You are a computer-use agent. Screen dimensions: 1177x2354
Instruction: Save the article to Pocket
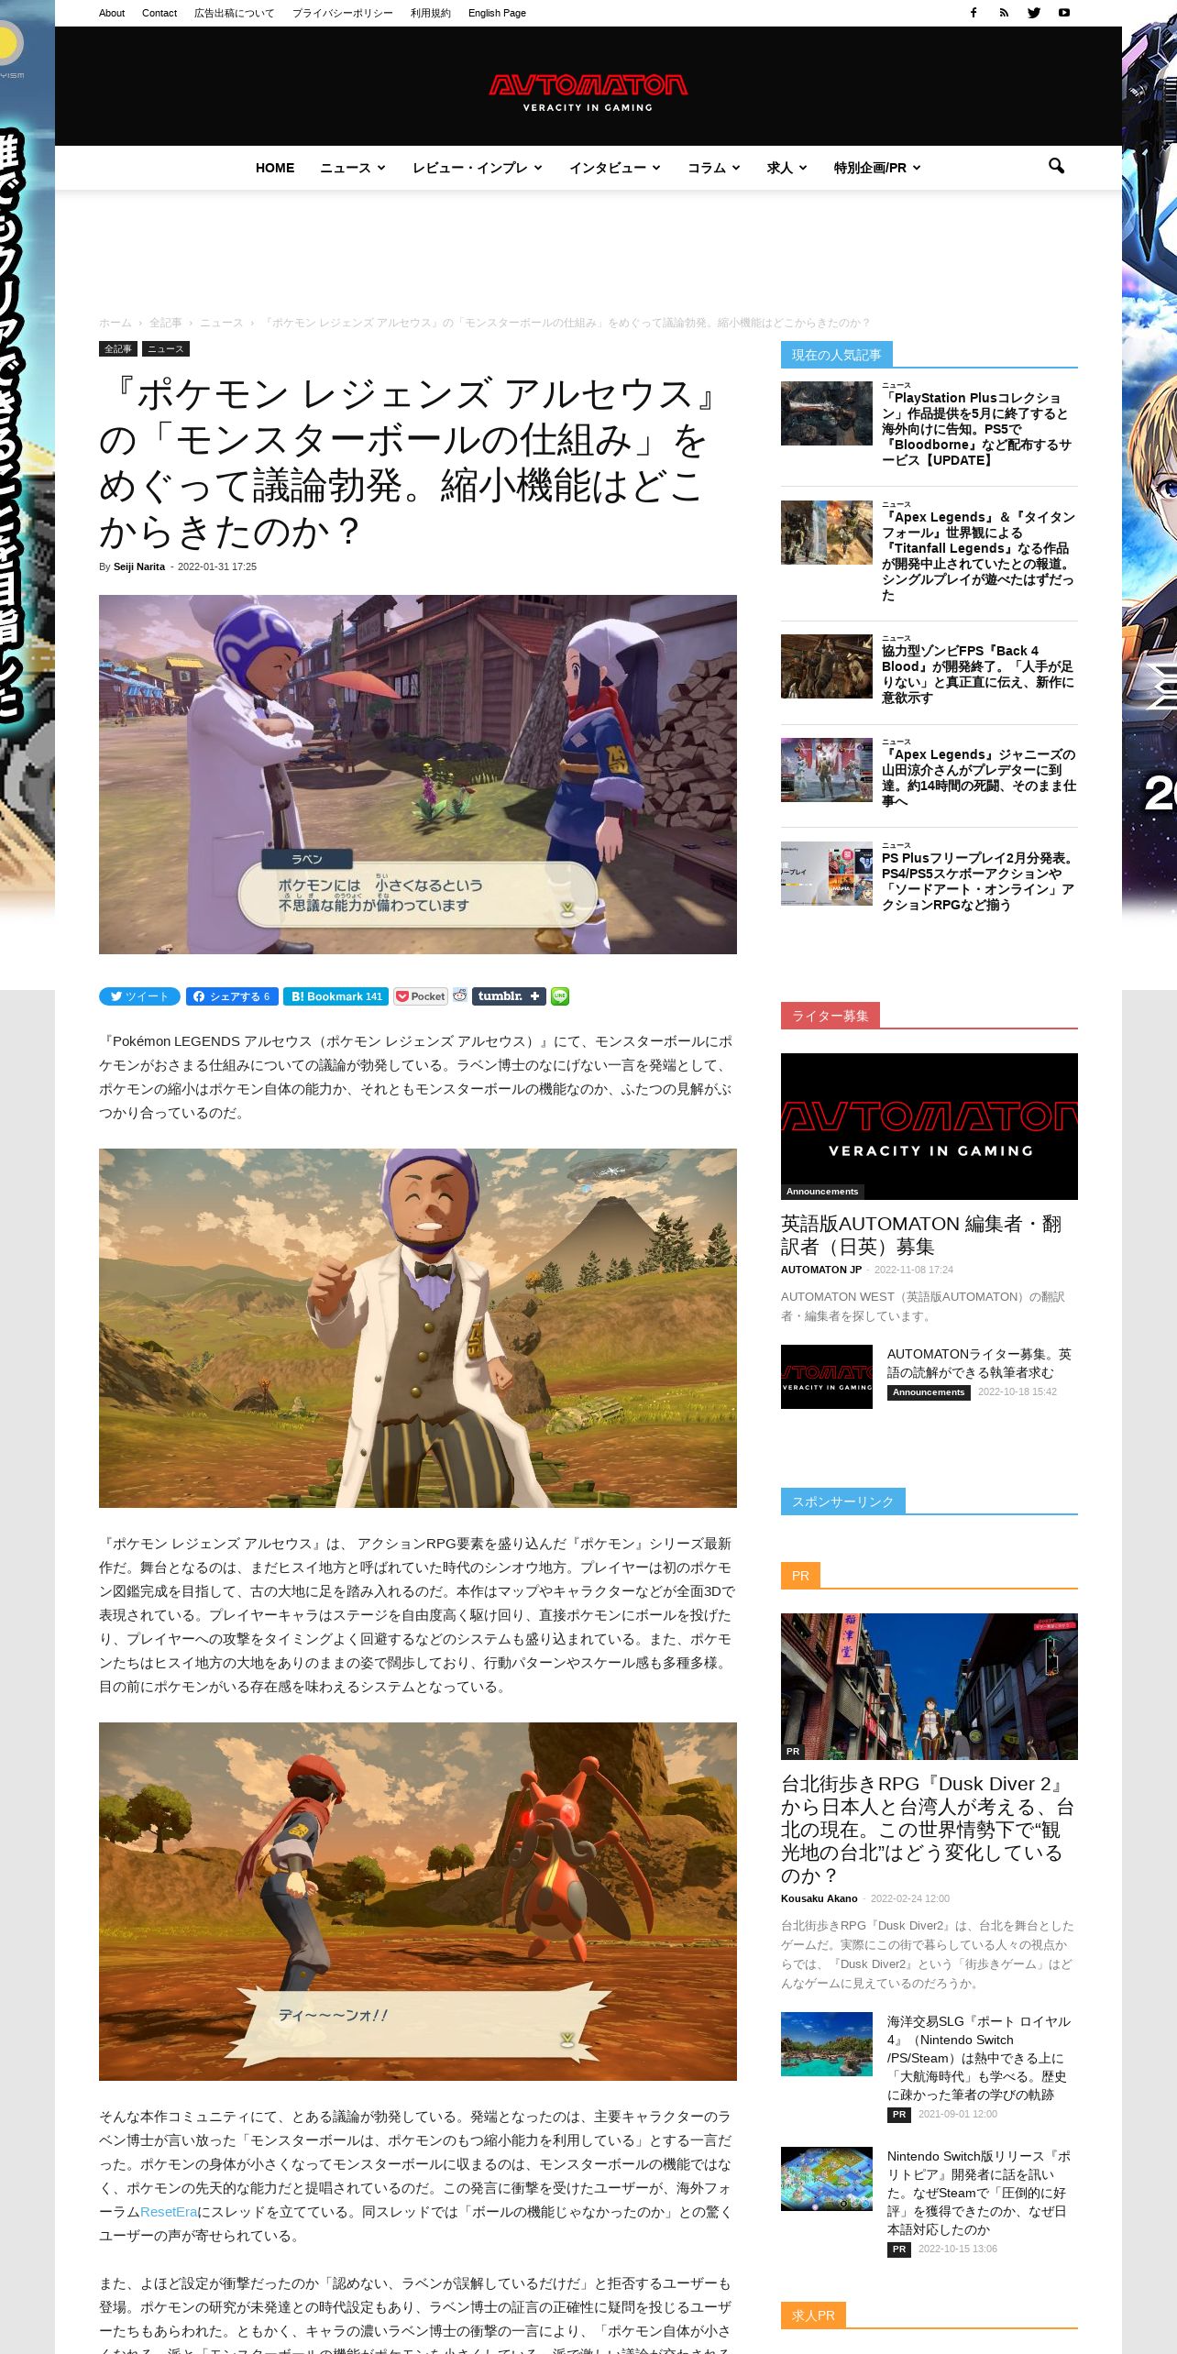[421, 996]
